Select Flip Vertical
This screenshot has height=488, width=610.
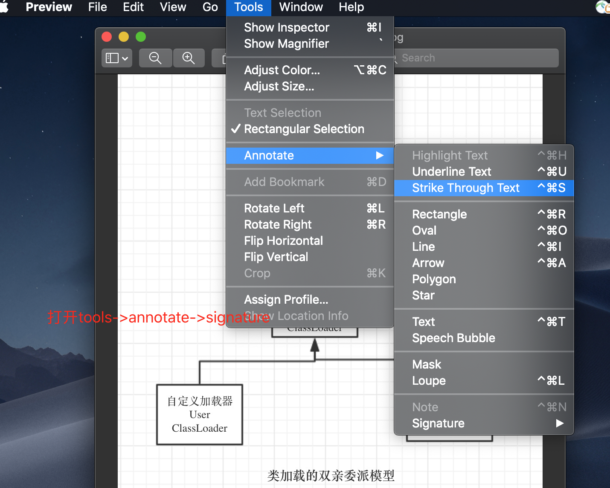click(x=310, y=257)
